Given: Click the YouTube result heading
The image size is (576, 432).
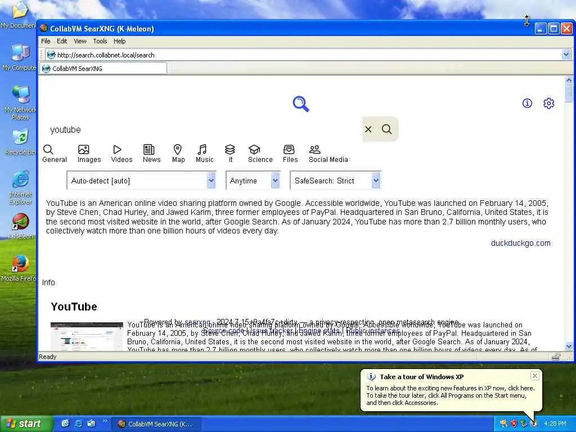Looking at the screenshot, I should click(x=74, y=307).
